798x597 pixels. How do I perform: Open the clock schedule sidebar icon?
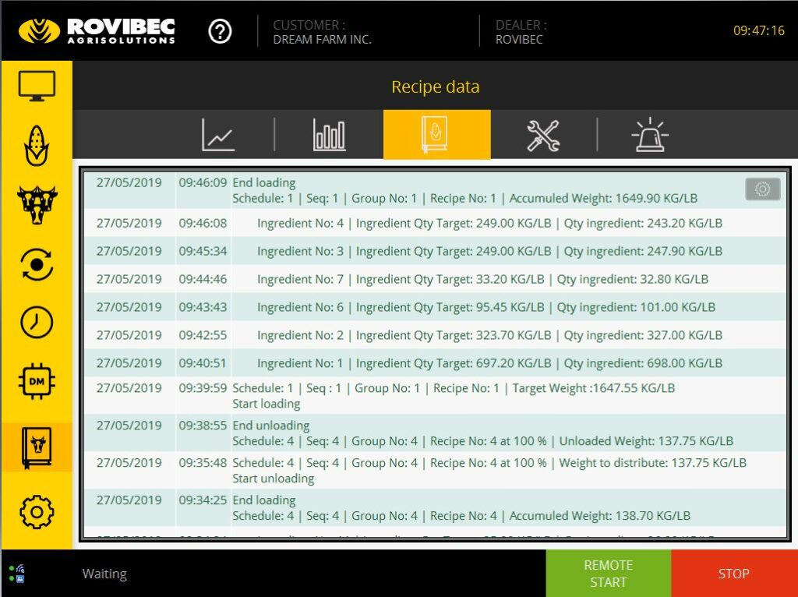pyautogui.click(x=37, y=323)
